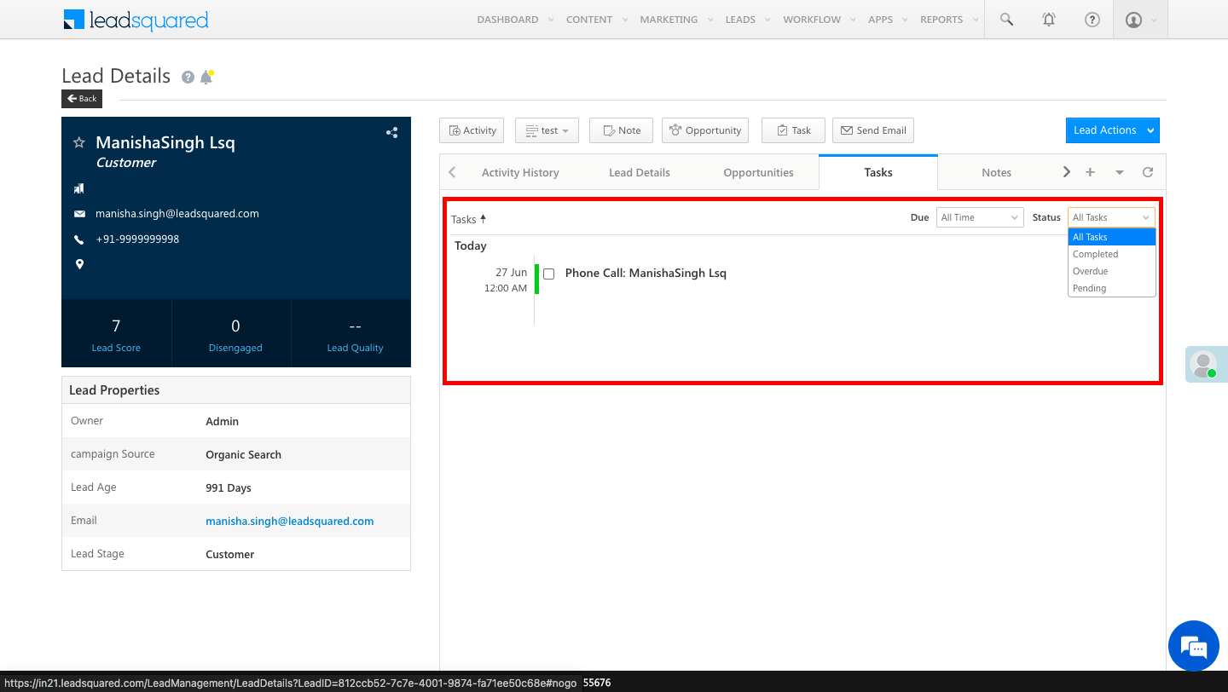Viewport: 1228px width, 692px height.
Task: Collapse the Status All Tasks dropdown
Action: click(x=1111, y=217)
